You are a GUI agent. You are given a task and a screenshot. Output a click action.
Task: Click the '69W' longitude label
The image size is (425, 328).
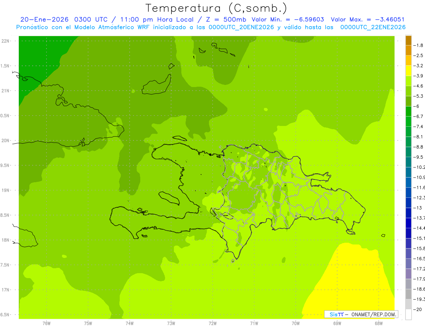[x=337, y=323]
